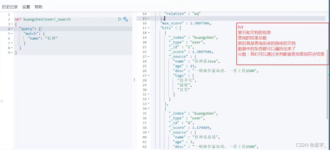Image resolution: width=330 pixels, height=150 pixels.
Task: Place the cursor on empty editor line 1
Action: (x=73, y=15)
